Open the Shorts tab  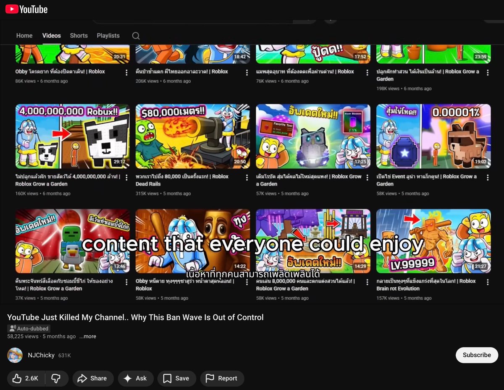pos(79,36)
